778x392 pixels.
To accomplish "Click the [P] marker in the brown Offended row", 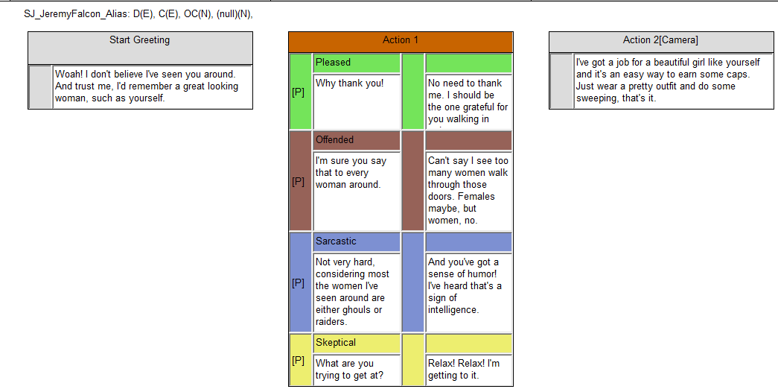I will click(x=299, y=182).
